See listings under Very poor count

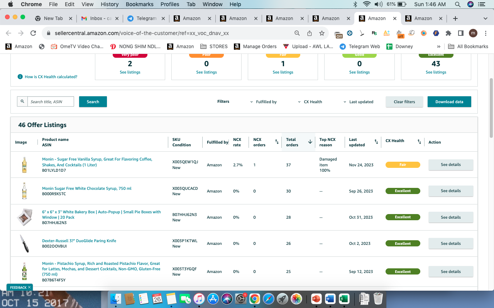tap(130, 72)
